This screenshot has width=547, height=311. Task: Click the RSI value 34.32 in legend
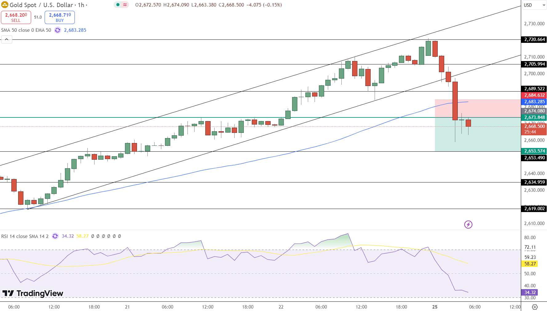click(x=68, y=236)
